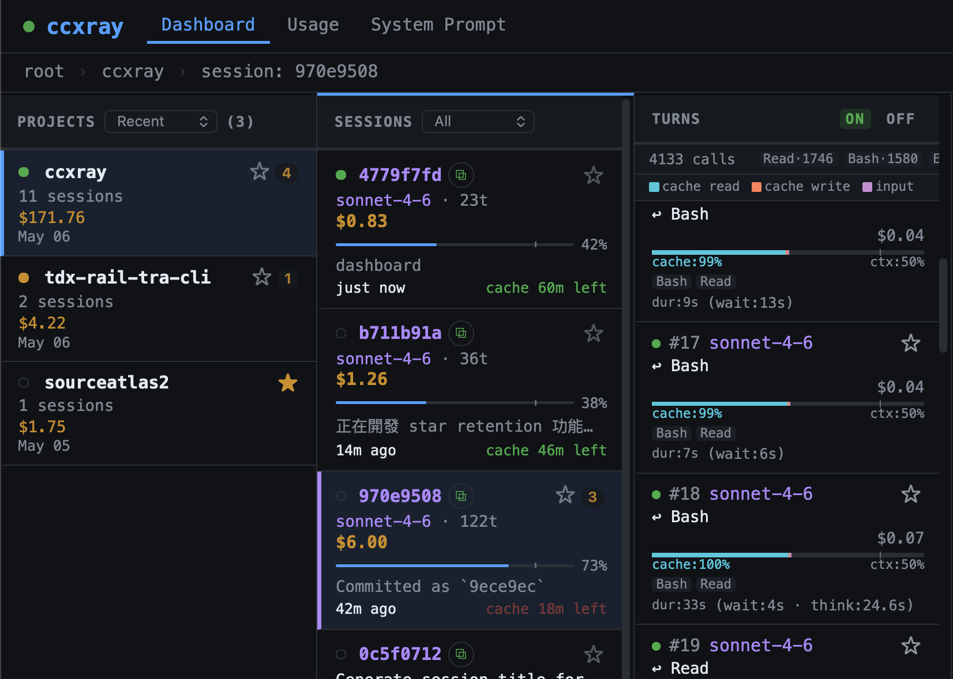This screenshot has height=679, width=953.
Task: Copy session ID 0c5f0712
Action: tap(461, 654)
